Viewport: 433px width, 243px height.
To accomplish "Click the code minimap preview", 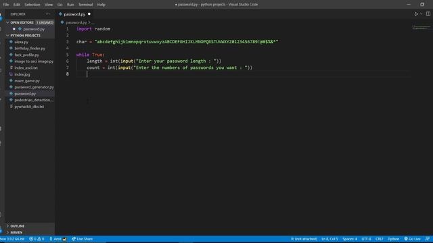I will [x=421, y=27].
